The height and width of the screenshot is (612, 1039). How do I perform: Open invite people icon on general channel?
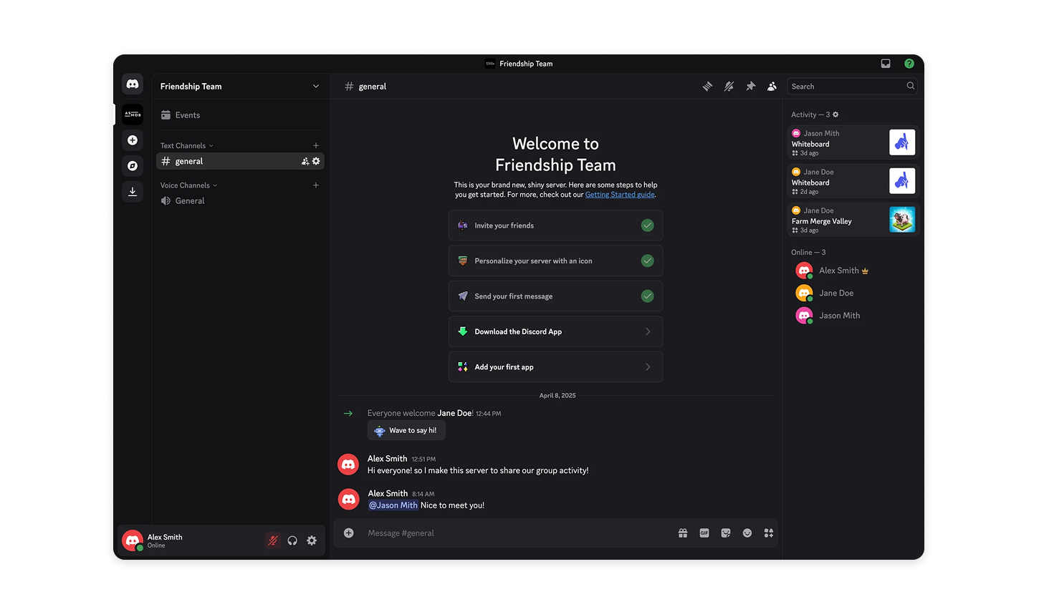coord(305,161)
